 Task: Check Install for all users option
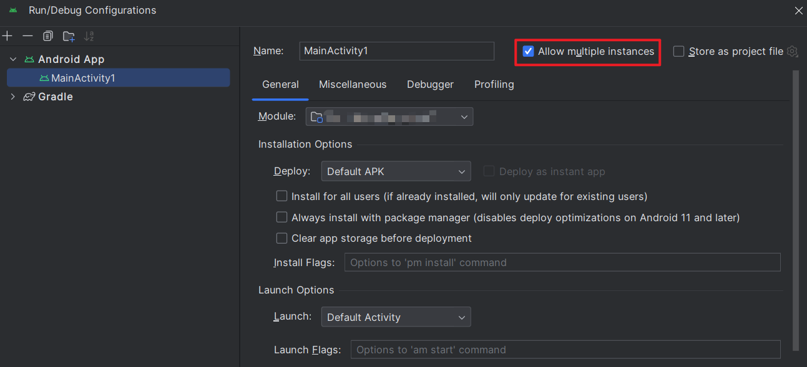tap(282, 196)
